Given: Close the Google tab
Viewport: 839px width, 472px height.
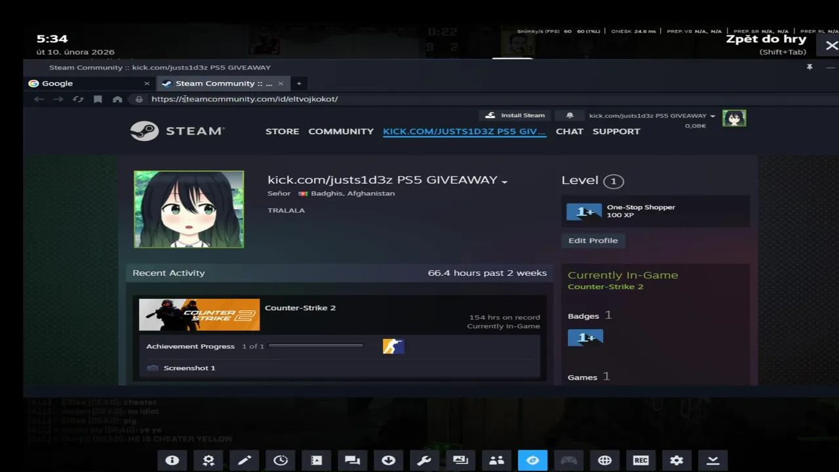Looking at the screenshot, I should (x=147, y=83).
